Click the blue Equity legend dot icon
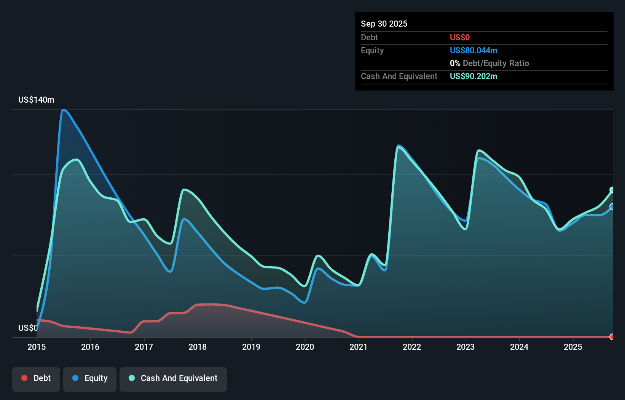This screenshot has width=625, height=400. [75, 378]
